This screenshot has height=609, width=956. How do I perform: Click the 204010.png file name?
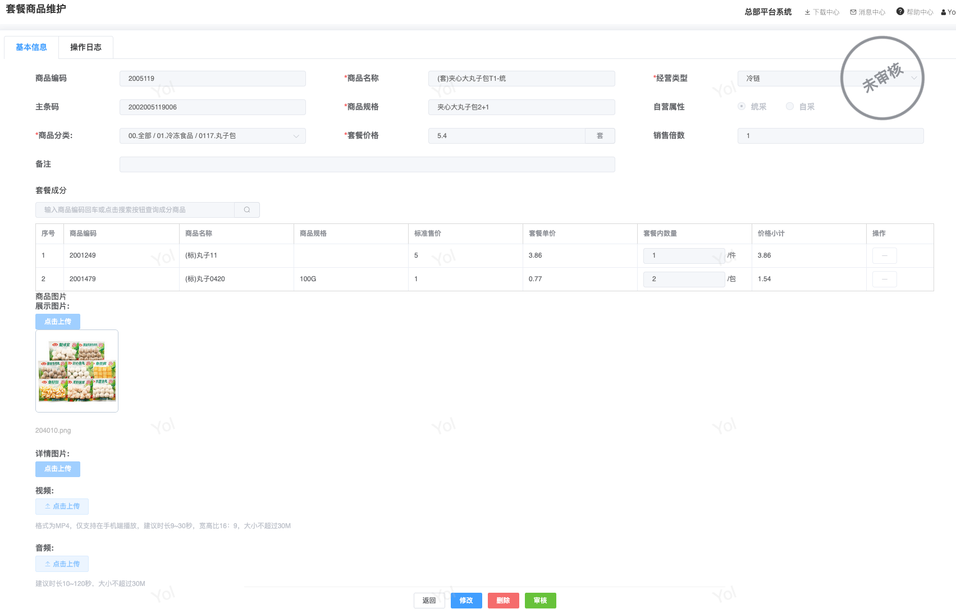[53, 431]
